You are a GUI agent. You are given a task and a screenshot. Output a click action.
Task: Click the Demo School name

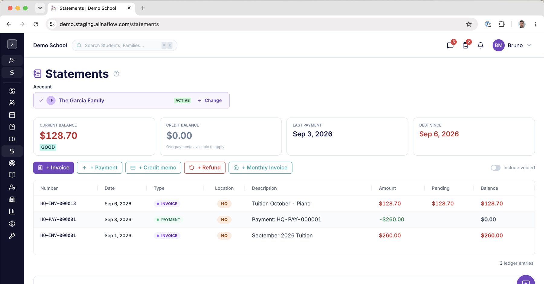tap(50, 45)
